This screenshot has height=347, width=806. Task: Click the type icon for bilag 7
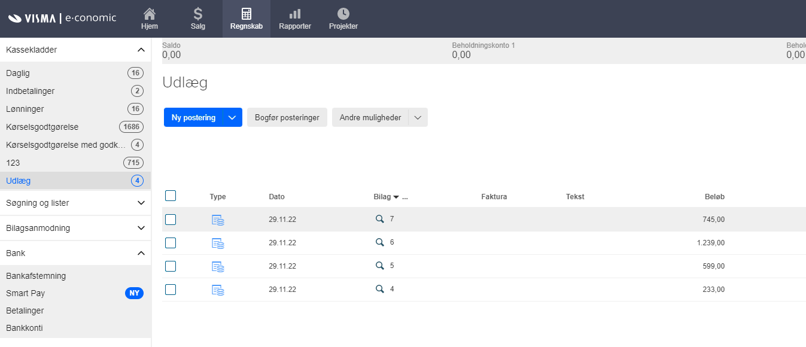[x=218, y=220]
